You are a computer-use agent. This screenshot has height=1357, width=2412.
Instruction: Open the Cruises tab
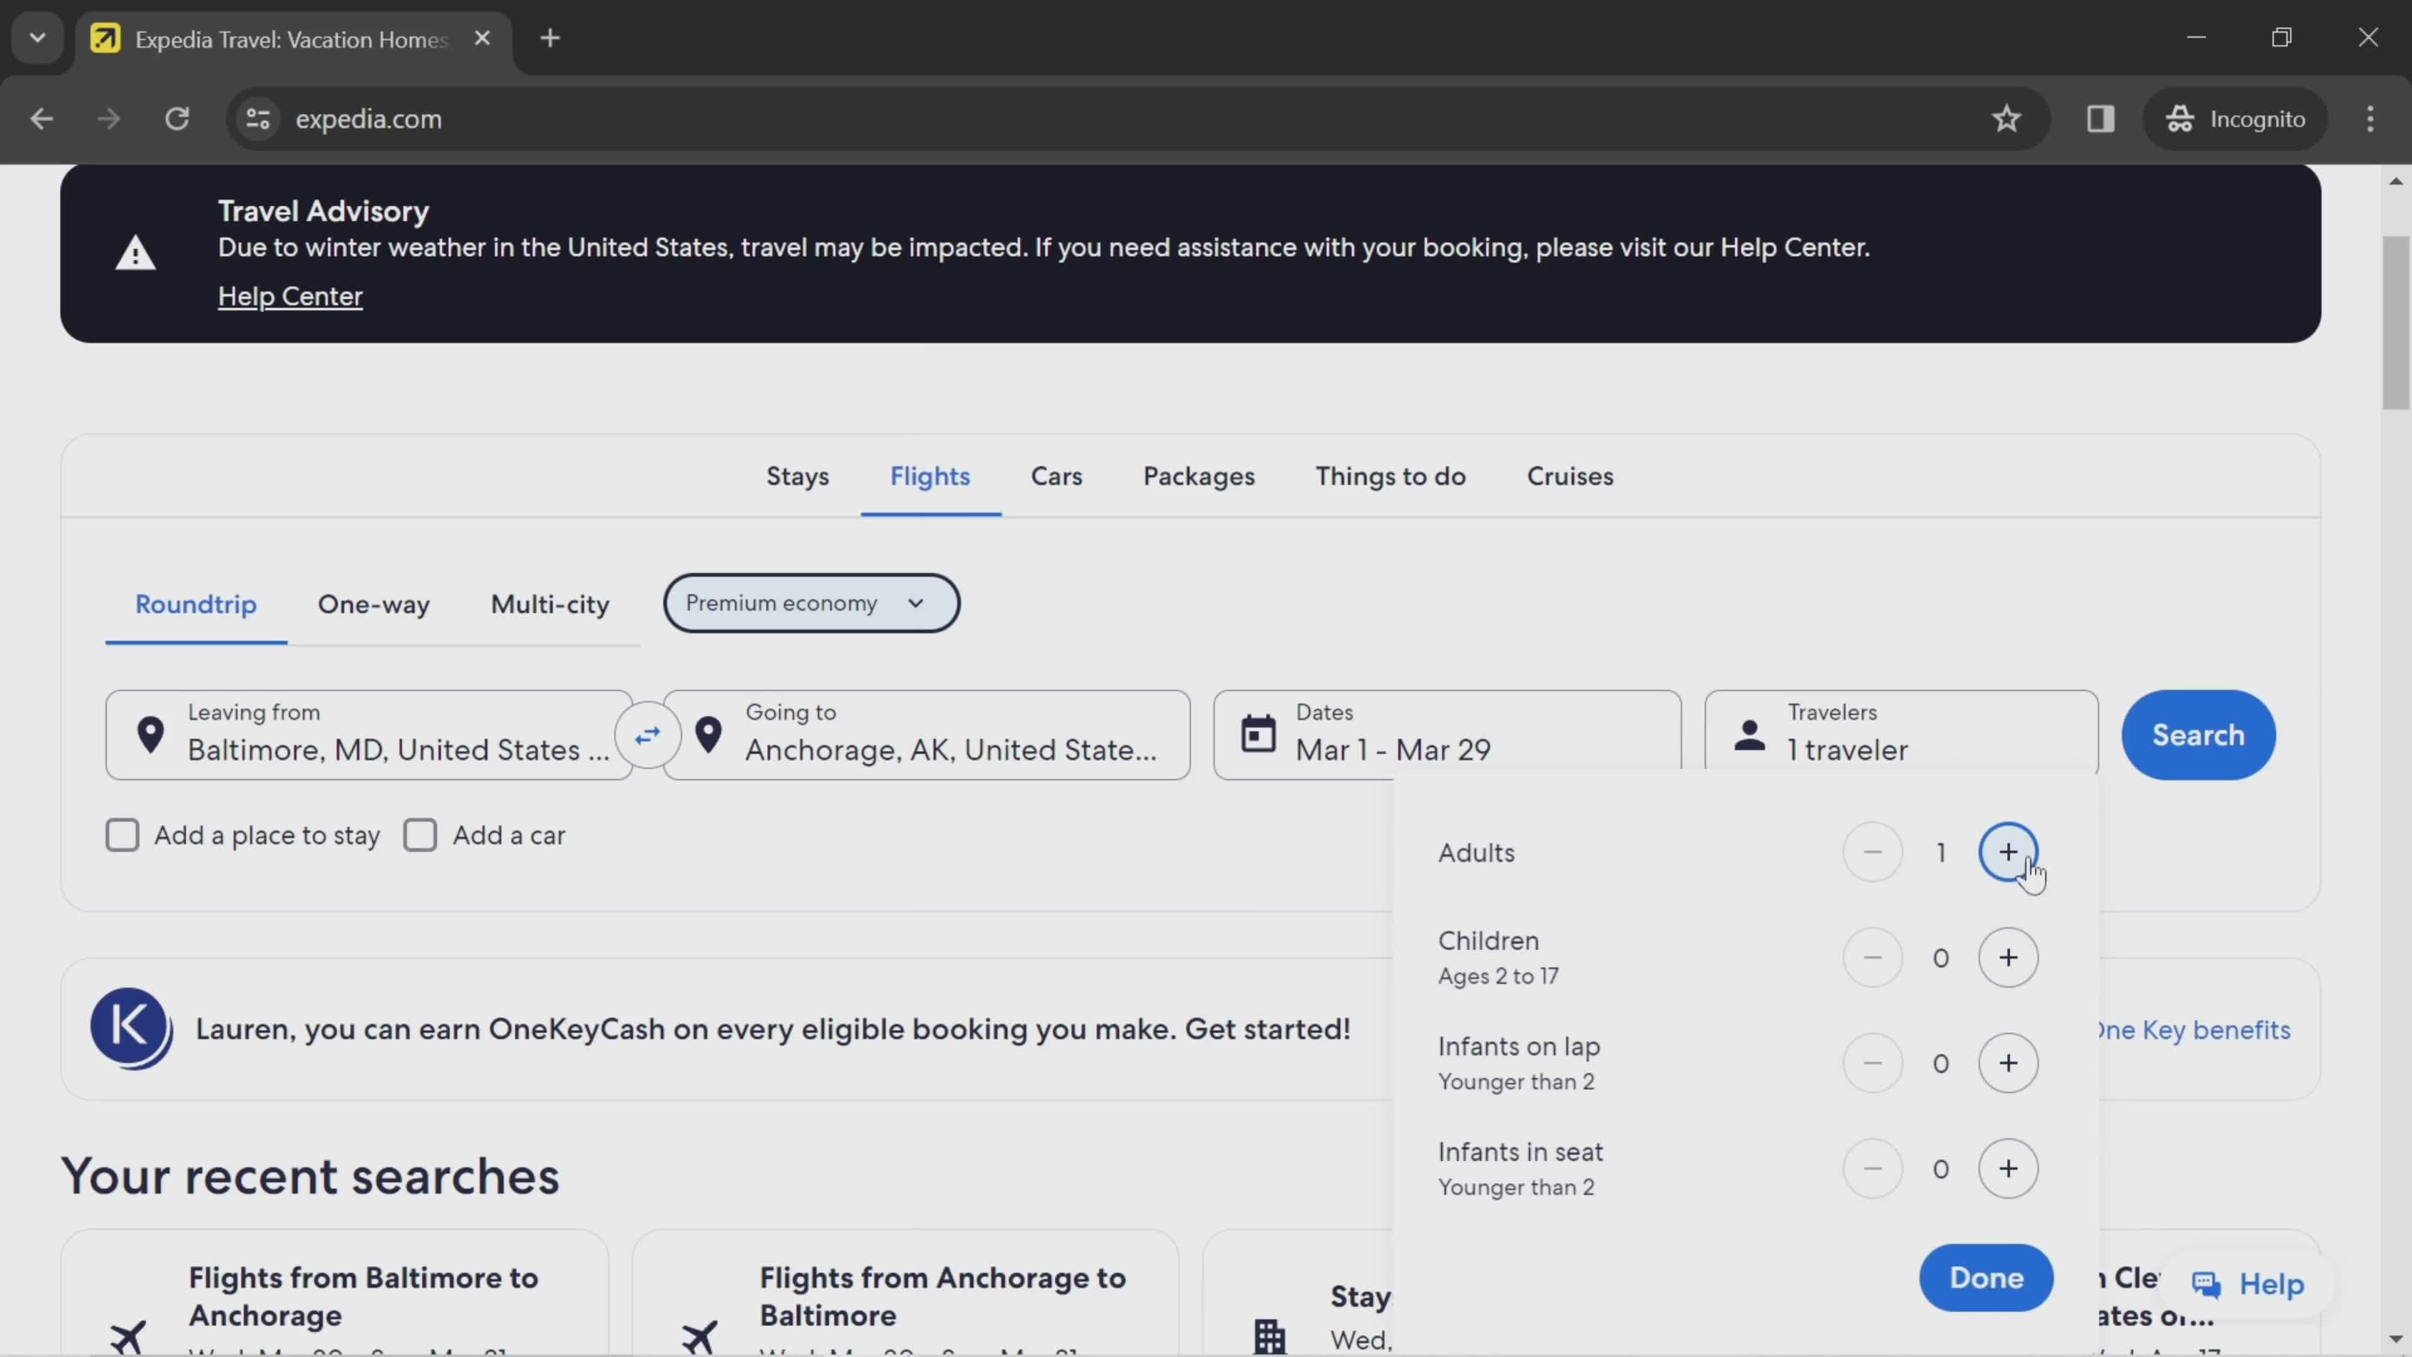(x=1570, y=477)
